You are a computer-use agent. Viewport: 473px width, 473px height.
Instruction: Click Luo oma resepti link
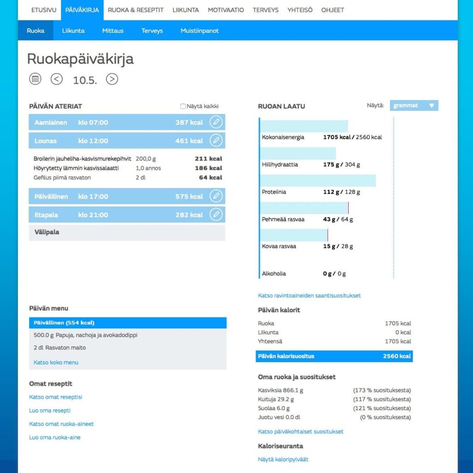pos(50,411)
